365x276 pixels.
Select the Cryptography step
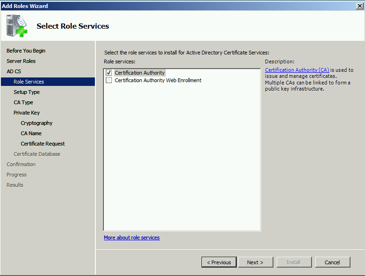[x=37, y=123]
